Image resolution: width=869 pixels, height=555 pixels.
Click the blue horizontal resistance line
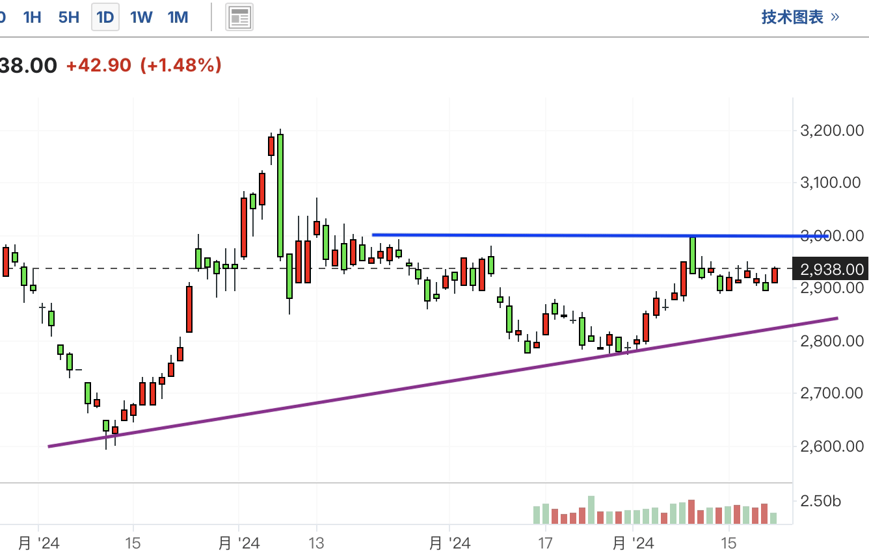coord(600,235)
